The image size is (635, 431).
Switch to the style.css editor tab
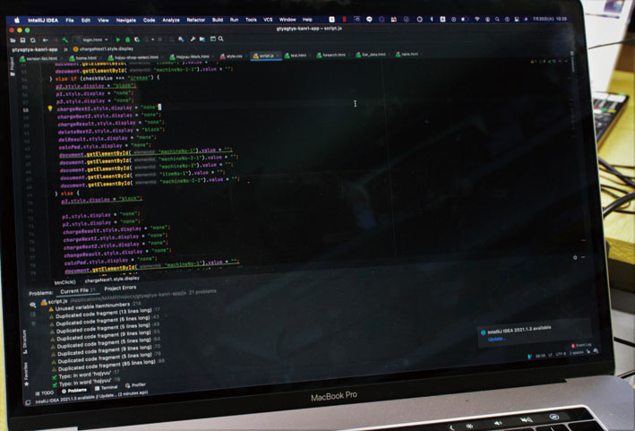tap(234, 56)
